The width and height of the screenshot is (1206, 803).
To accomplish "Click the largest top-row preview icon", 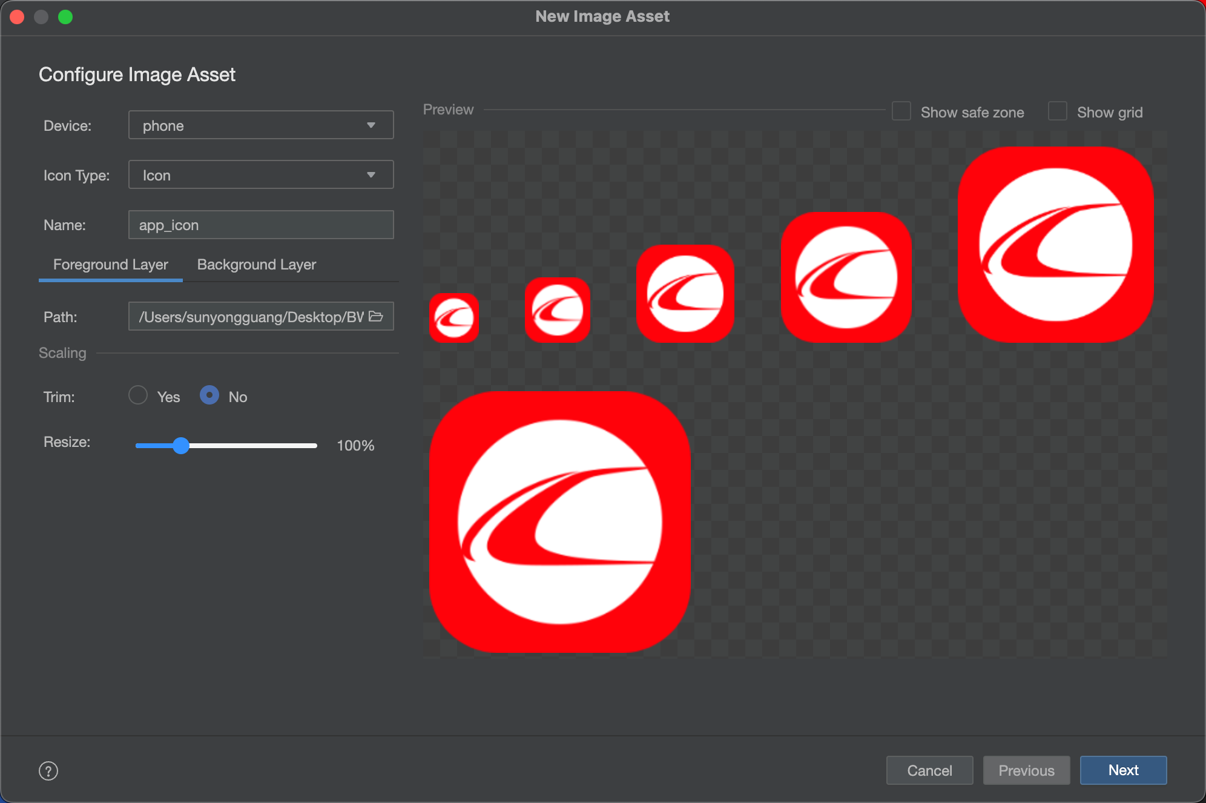I will coord(1055,244).
